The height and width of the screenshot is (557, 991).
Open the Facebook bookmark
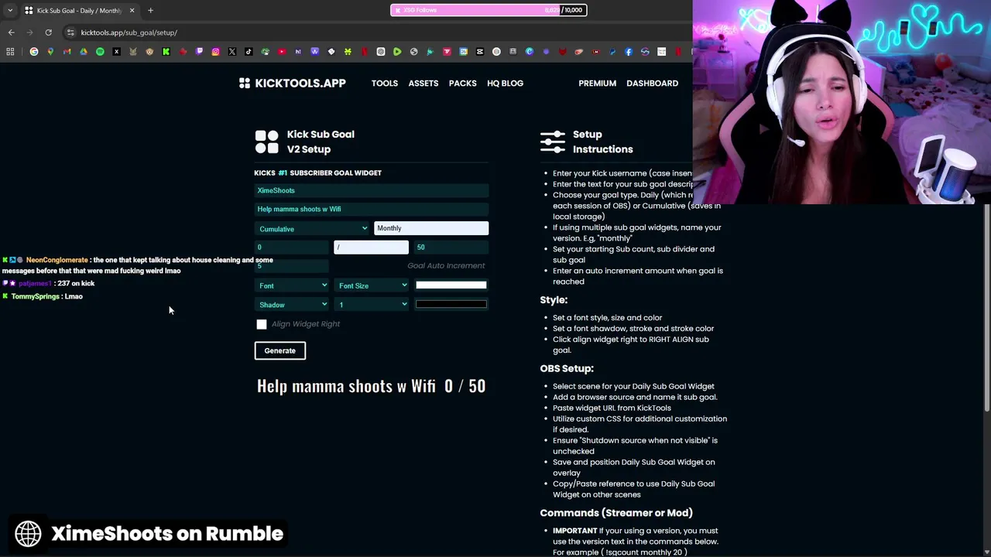[x=629, y=52]
